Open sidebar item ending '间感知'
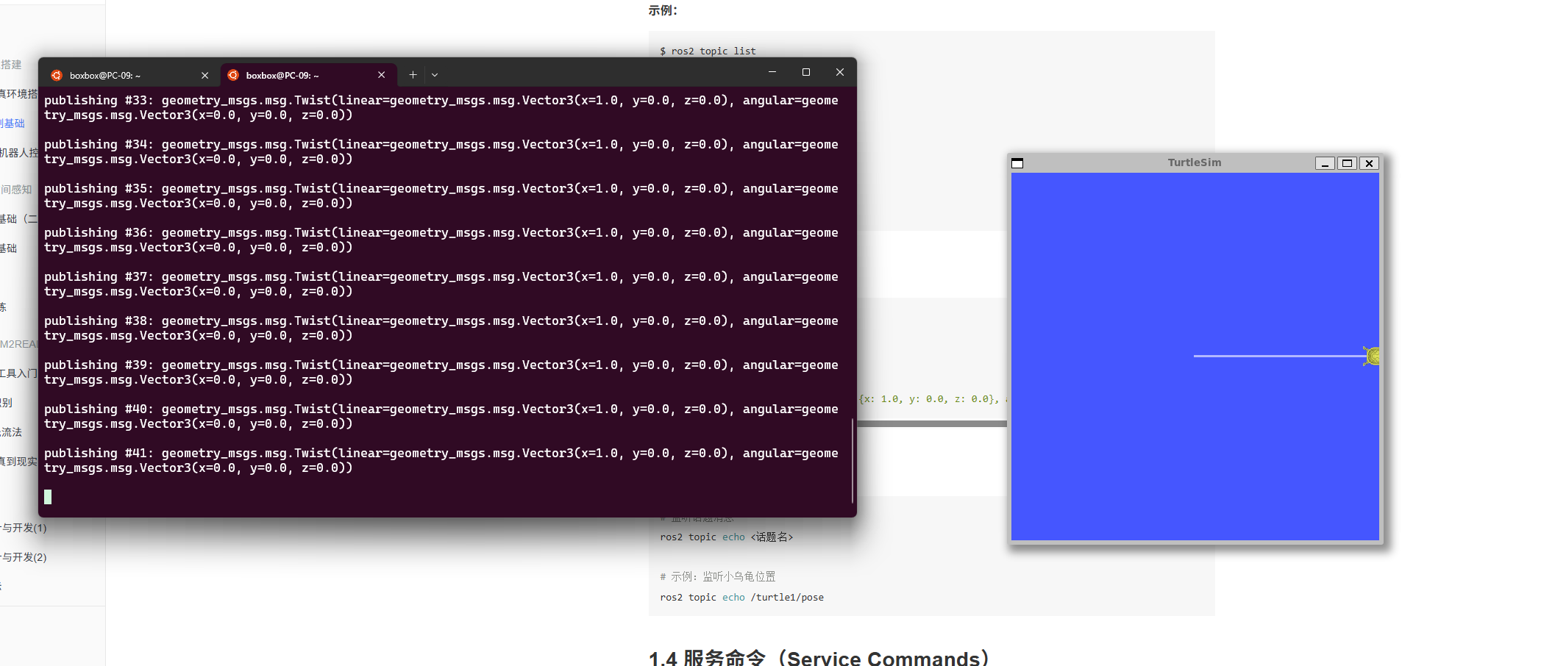The image size is (1555, 666). tap(16, 190)
